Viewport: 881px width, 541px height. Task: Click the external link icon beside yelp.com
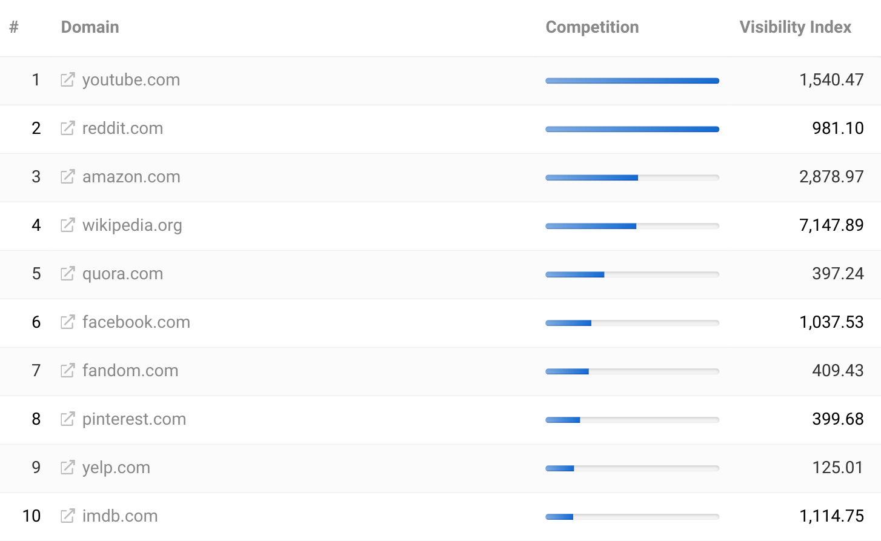67,468
